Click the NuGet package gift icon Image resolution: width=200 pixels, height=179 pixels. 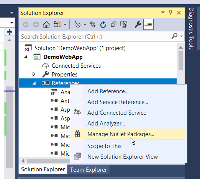point(77,134)
